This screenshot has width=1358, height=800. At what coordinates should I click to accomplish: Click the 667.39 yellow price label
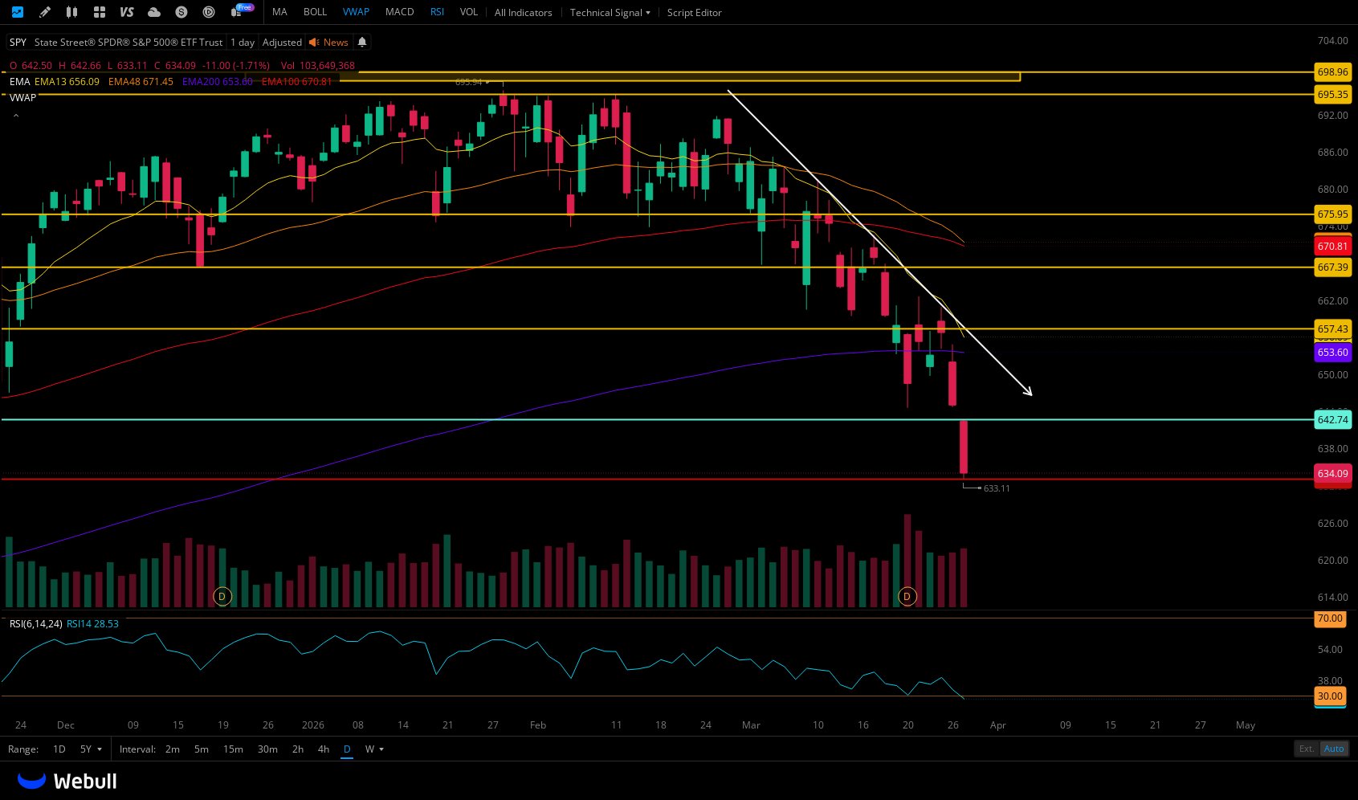point(1332,267)
